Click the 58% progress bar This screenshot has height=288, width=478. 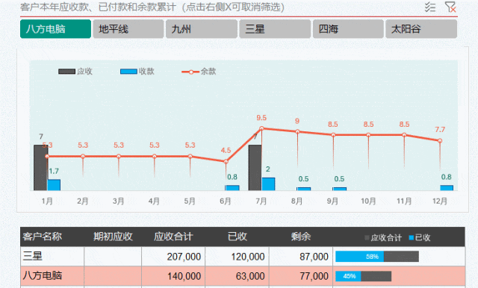point(377,257)
